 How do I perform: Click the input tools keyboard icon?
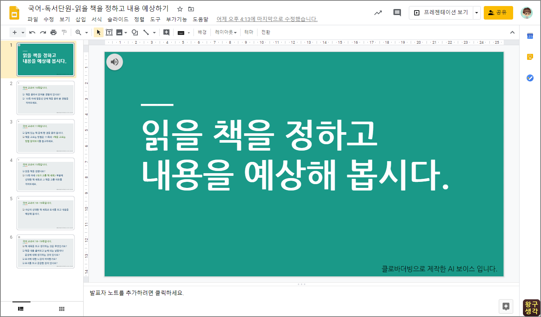pos(181,33)
